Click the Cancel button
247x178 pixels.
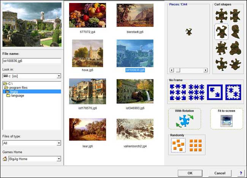pyautogui.click(x=220, y=173)
